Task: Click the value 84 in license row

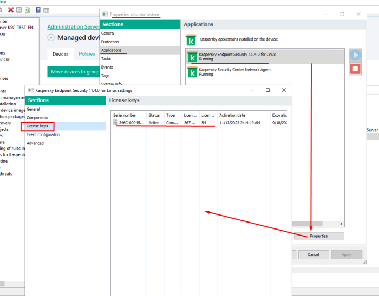Action: (204, 123)
